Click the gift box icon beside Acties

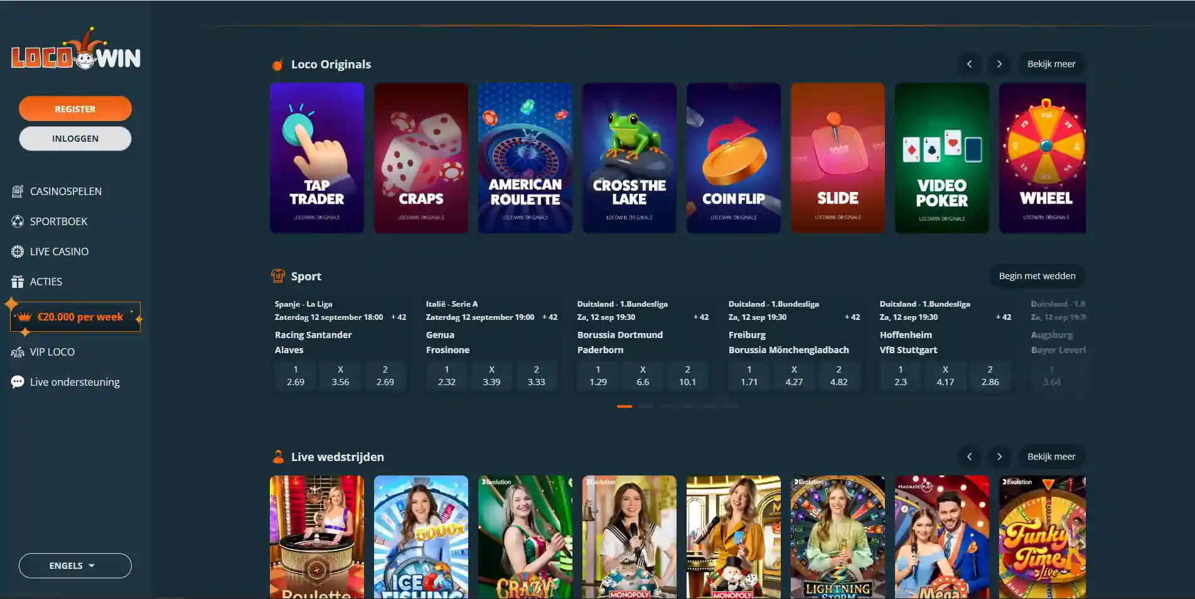[x=18, y=282]
